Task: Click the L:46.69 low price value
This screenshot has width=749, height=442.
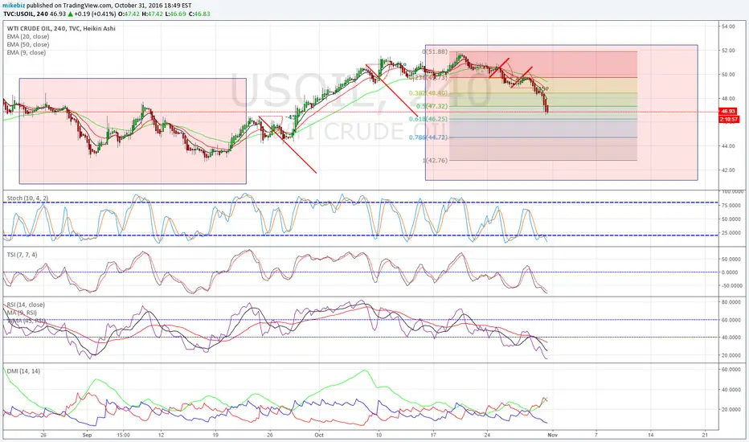Action: (176, 14)
